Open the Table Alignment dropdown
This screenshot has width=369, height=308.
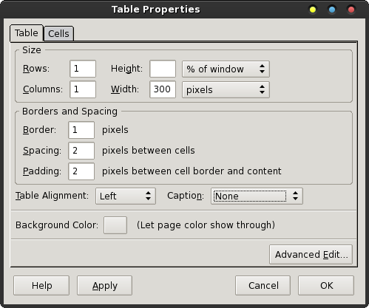pos(126,196)
